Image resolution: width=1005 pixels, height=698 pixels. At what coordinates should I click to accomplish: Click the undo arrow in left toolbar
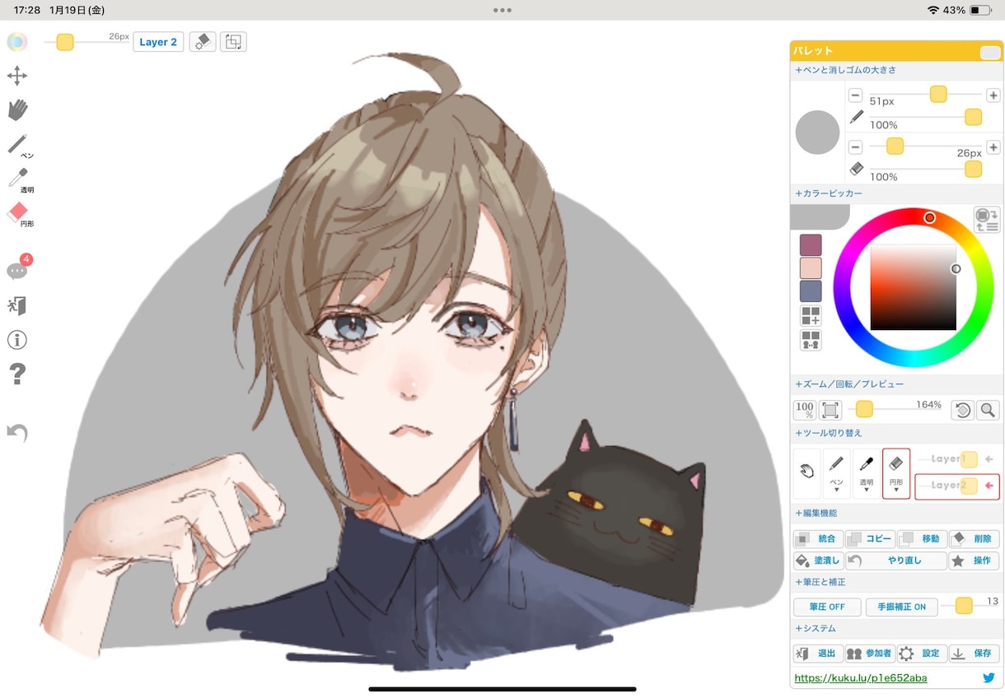pyautogui.click(x=17, y=433)
